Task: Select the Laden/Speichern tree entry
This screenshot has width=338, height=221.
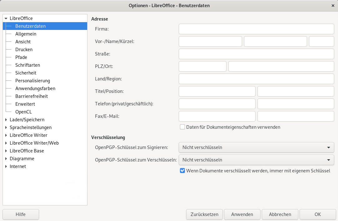Action: coord(27,120)
